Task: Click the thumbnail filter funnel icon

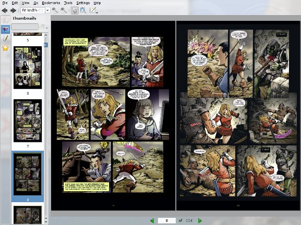Action: [44, 27]
